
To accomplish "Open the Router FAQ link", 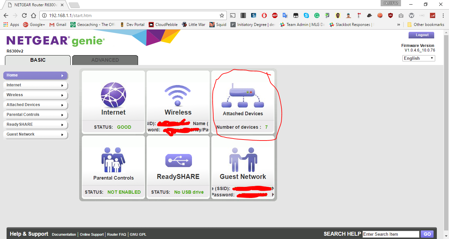I will click(116, 234).
